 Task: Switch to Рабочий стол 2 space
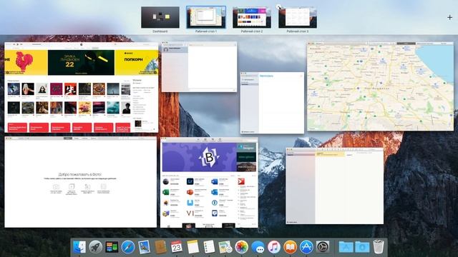pos(252,17)
